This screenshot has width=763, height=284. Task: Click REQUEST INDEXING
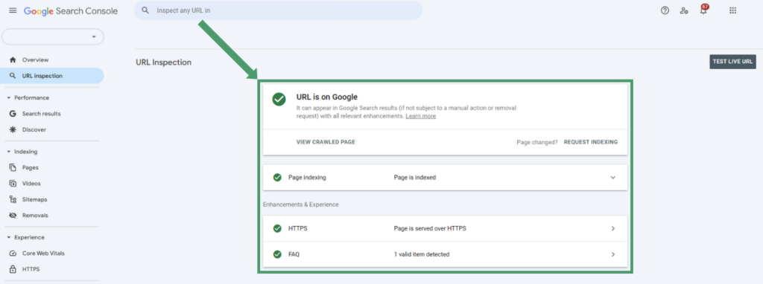(591, 142)
